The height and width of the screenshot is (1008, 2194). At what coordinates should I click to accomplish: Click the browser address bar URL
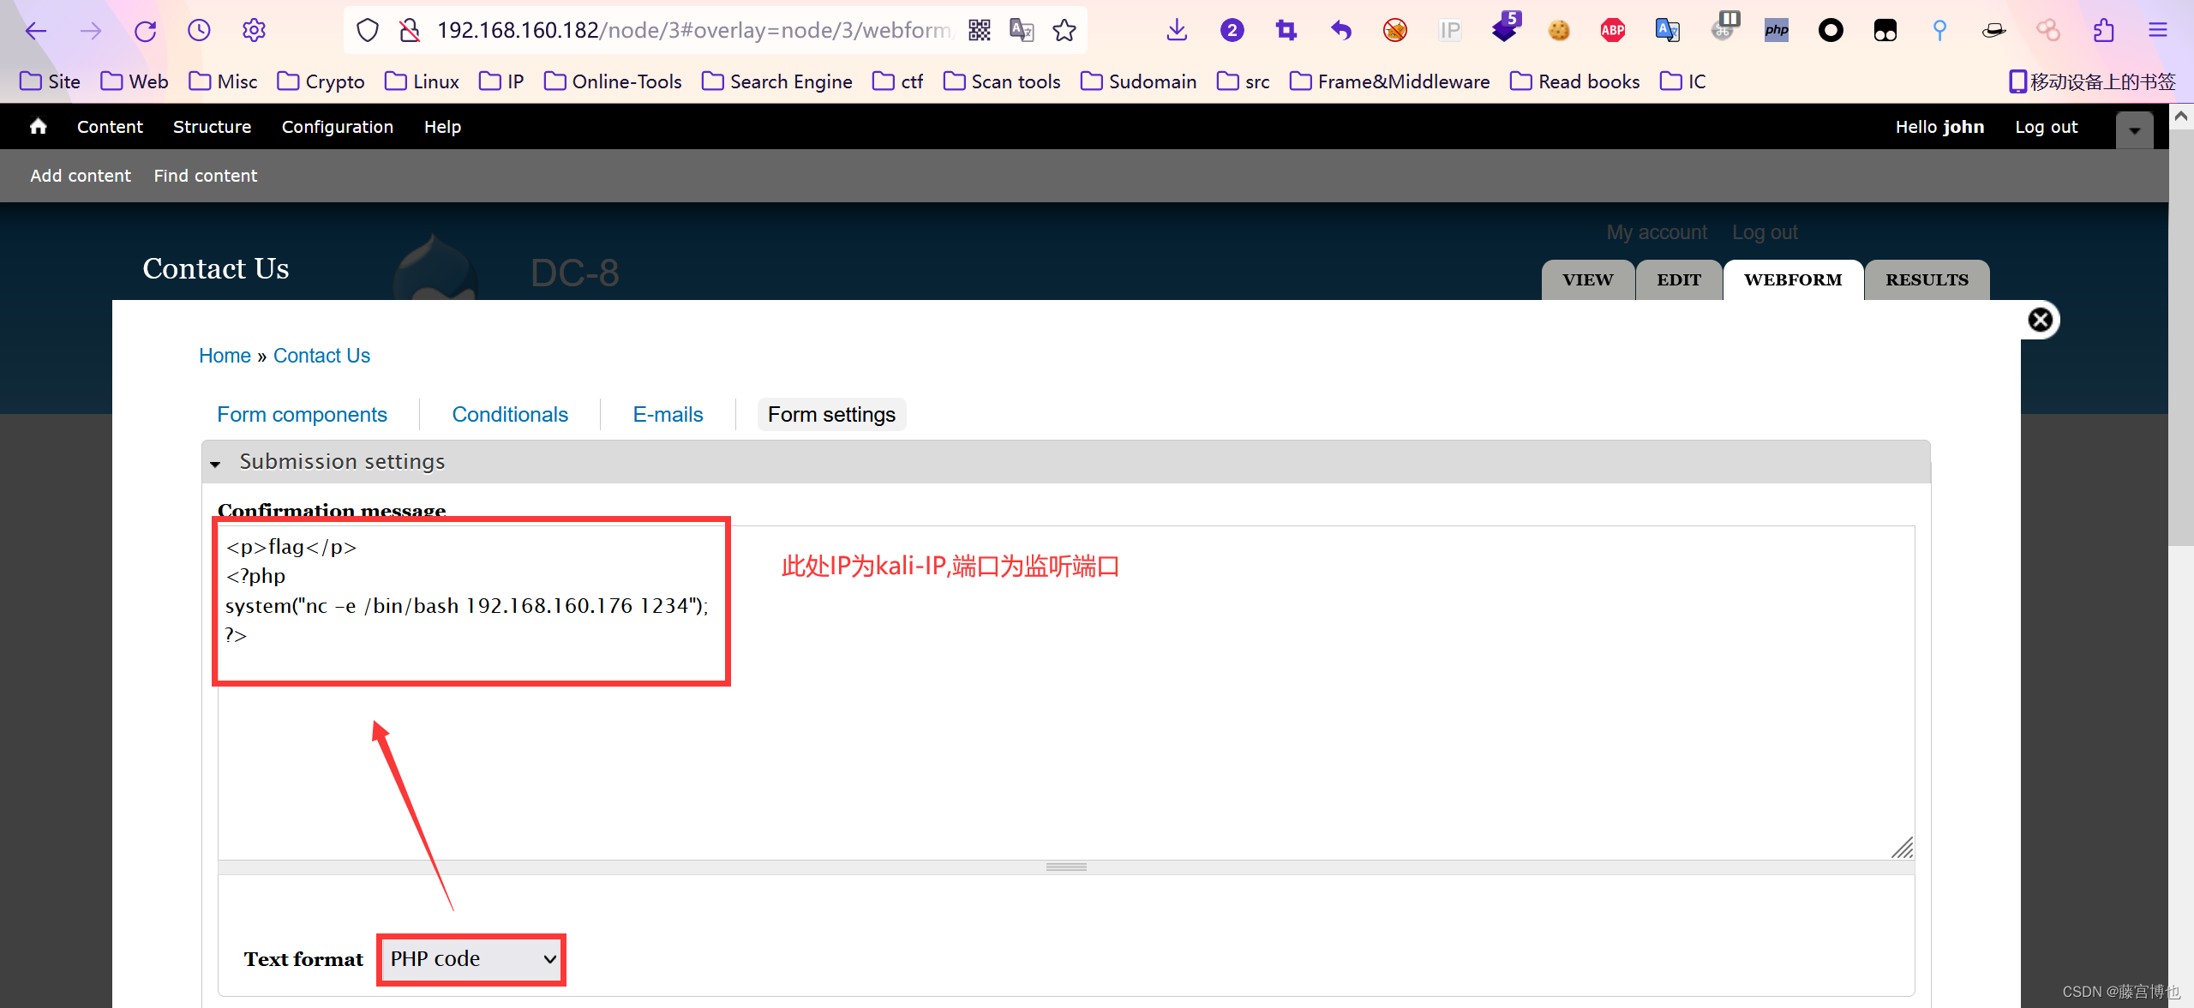[x=694, y=31]
